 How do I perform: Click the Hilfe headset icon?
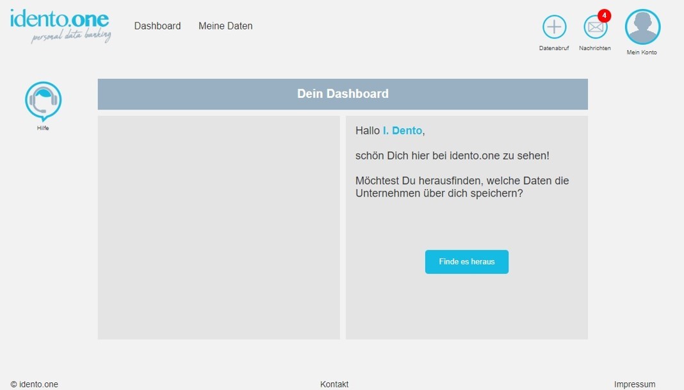[43, 101]
